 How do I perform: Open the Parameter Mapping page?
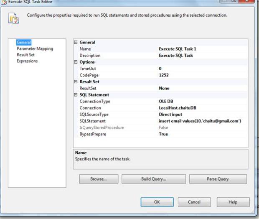[x=35, y=48]
